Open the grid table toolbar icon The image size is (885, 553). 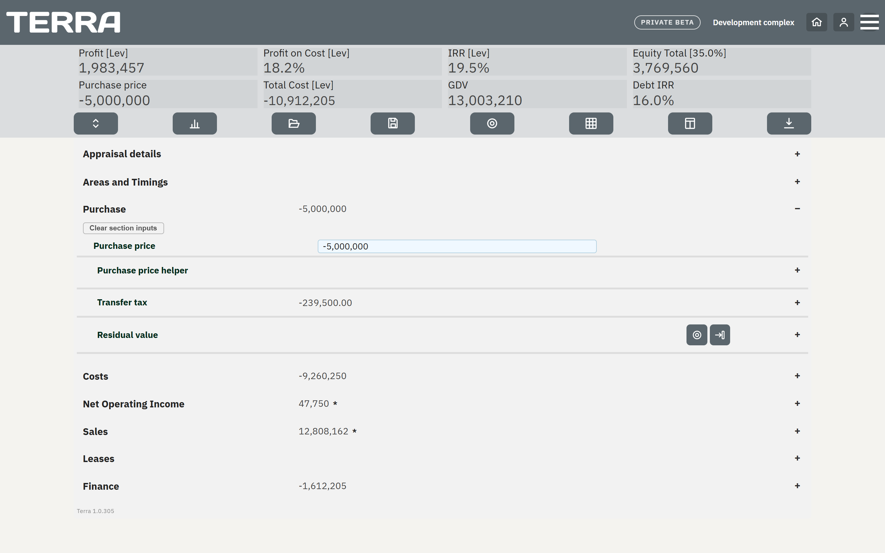tap(591, 123)
